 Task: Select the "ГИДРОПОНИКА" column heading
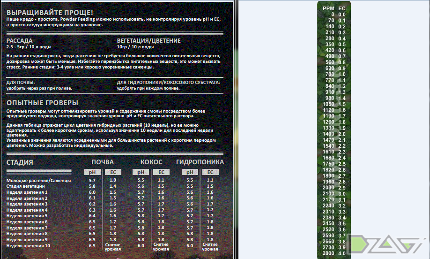pos(200,162)
